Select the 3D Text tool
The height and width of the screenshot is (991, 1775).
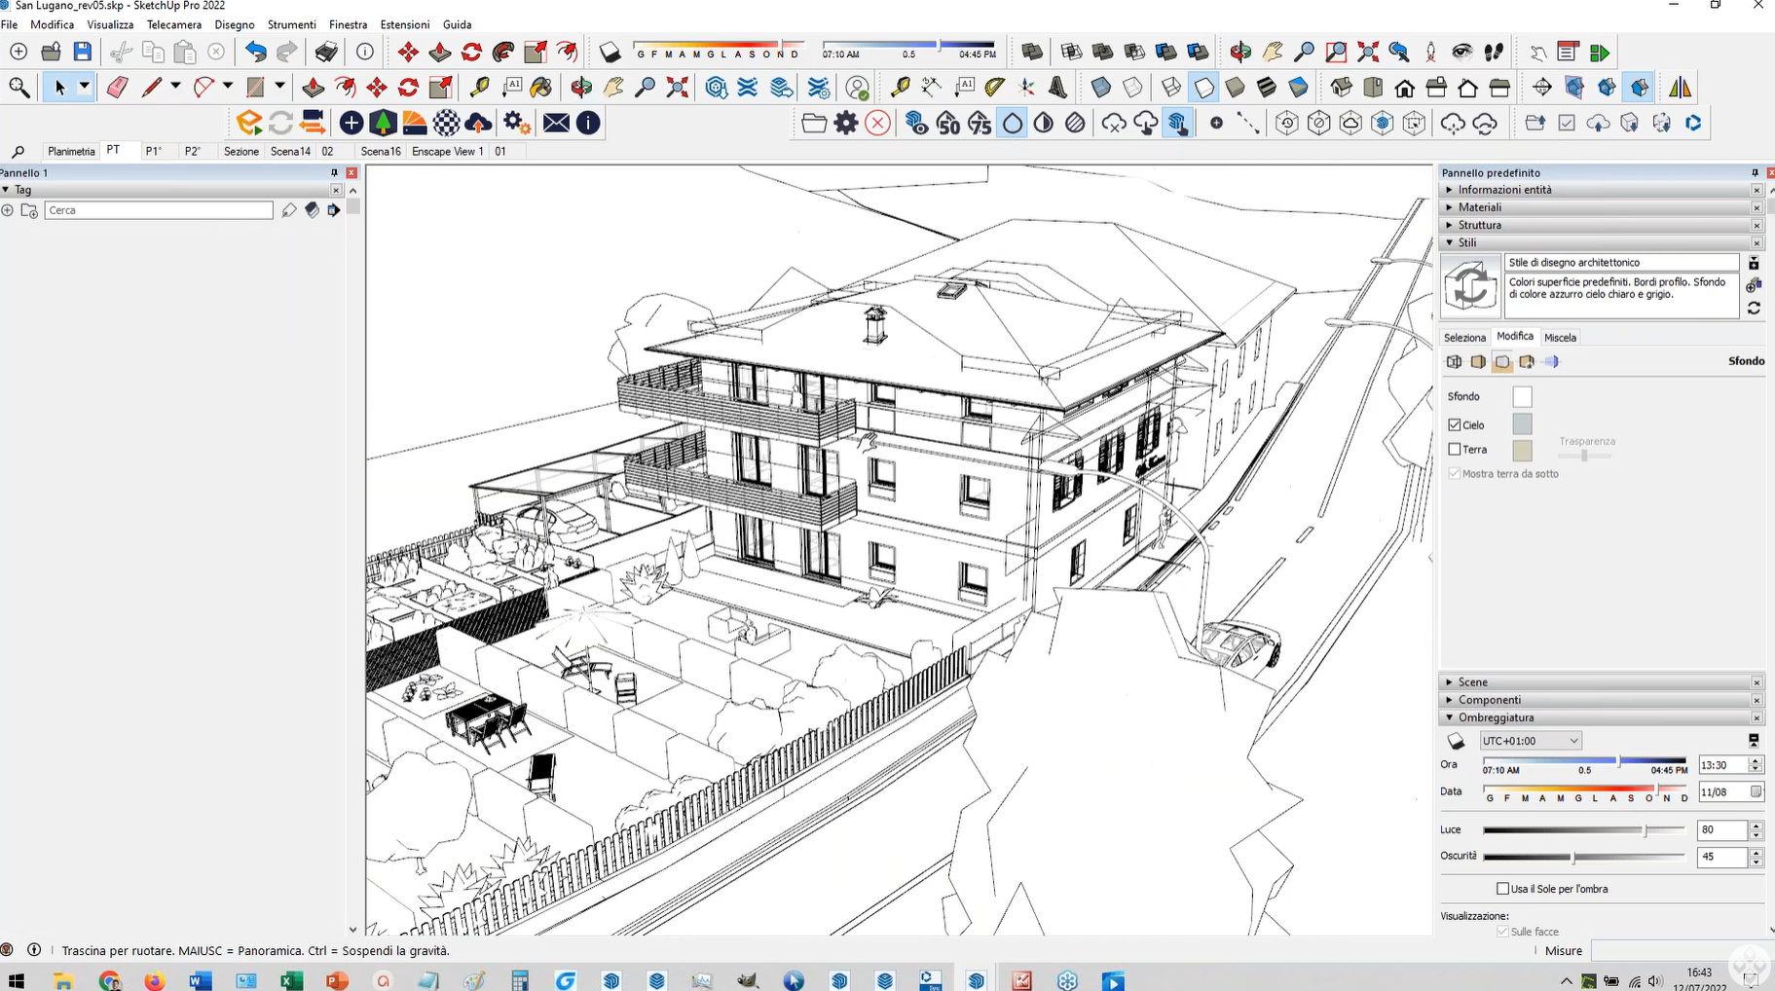[1057, 88]
